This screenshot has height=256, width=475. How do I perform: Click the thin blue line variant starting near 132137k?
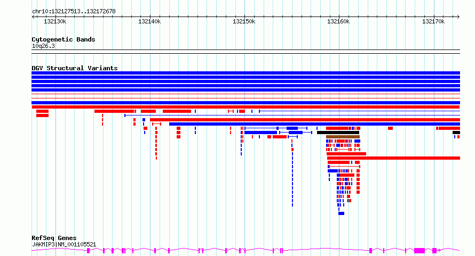(x=292, y=115)
